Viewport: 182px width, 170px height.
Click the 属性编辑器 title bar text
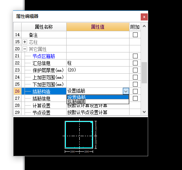tap(27, 16)
